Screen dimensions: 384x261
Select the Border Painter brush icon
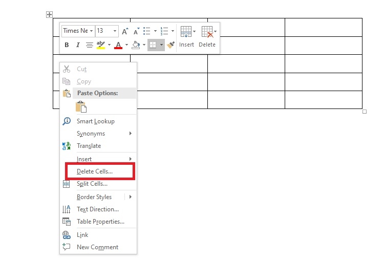[170, 45]
